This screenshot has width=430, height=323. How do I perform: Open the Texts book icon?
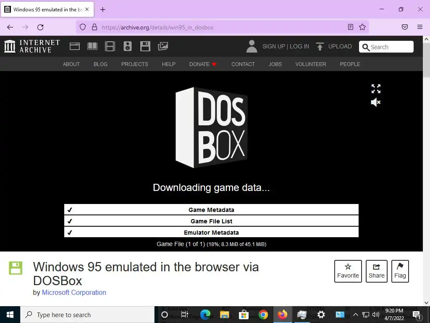[92, 46]
